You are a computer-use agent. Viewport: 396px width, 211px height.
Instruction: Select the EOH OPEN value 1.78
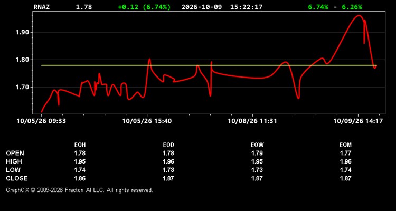point(80,153)
